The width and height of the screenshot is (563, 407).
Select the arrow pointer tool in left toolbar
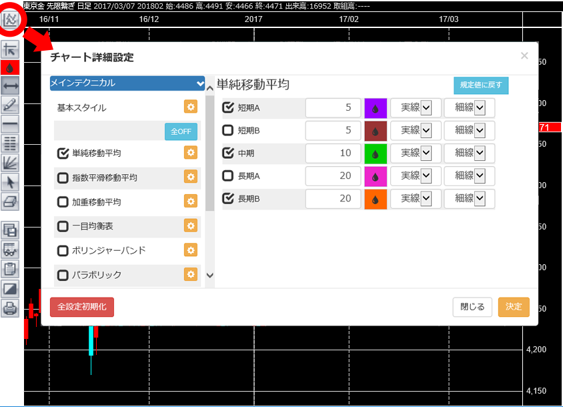[10, 180]
